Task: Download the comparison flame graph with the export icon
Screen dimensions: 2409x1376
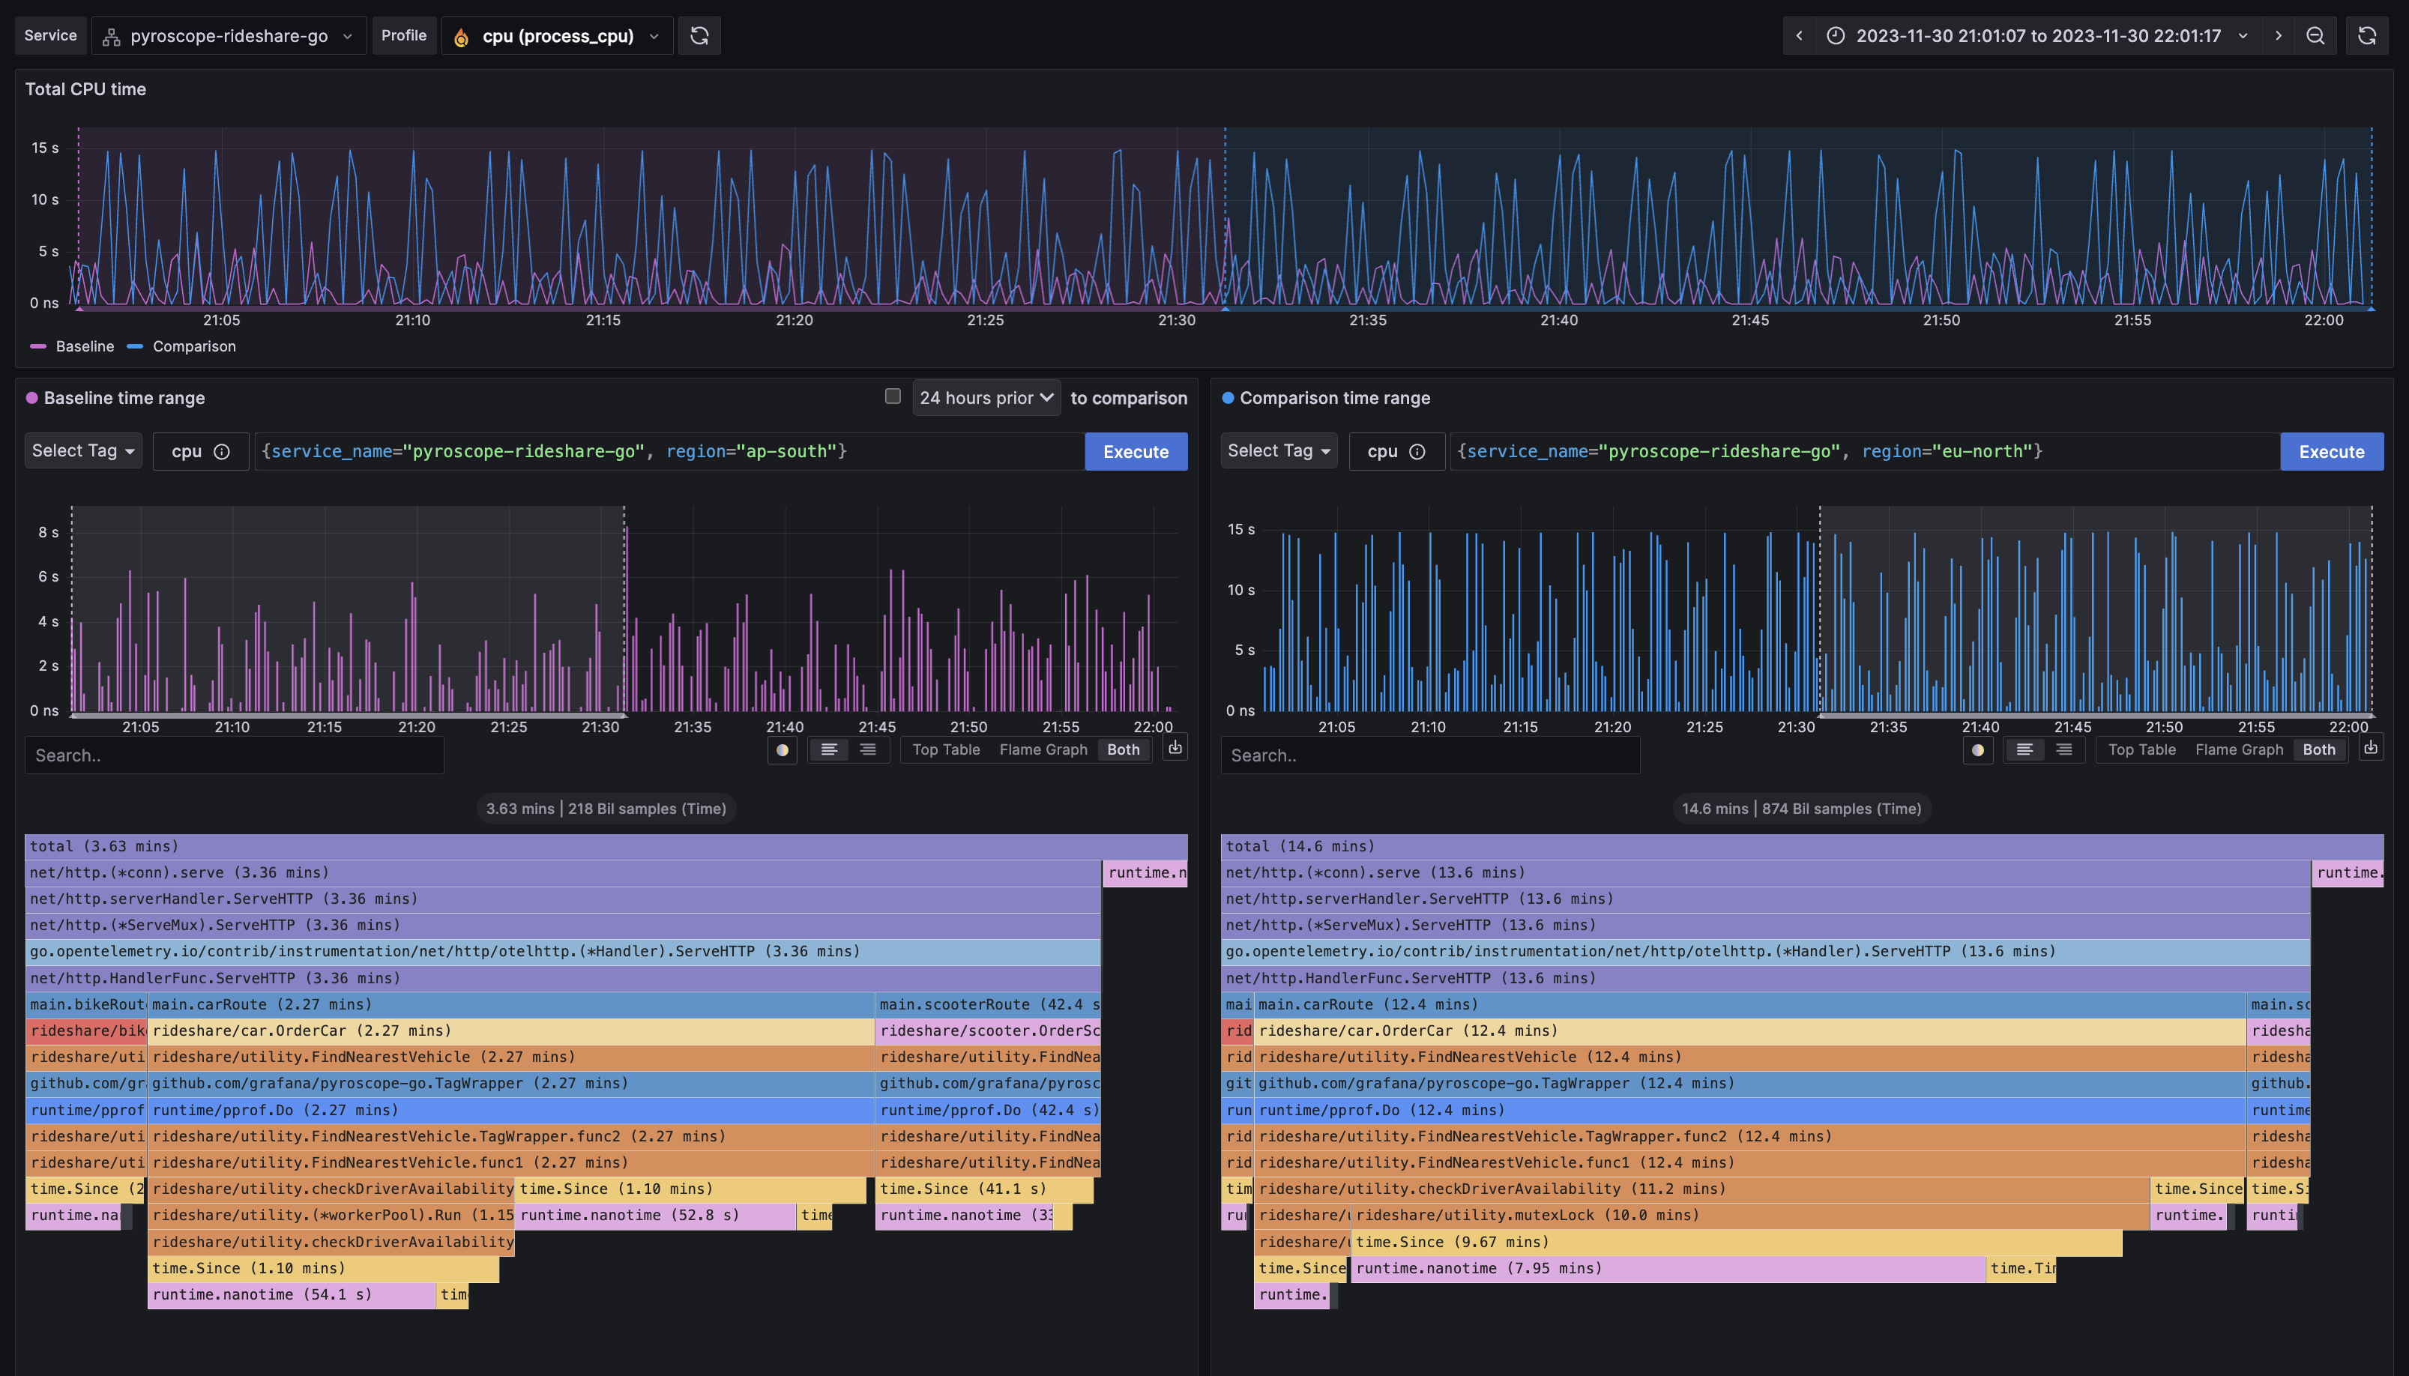Action: 2370,749
